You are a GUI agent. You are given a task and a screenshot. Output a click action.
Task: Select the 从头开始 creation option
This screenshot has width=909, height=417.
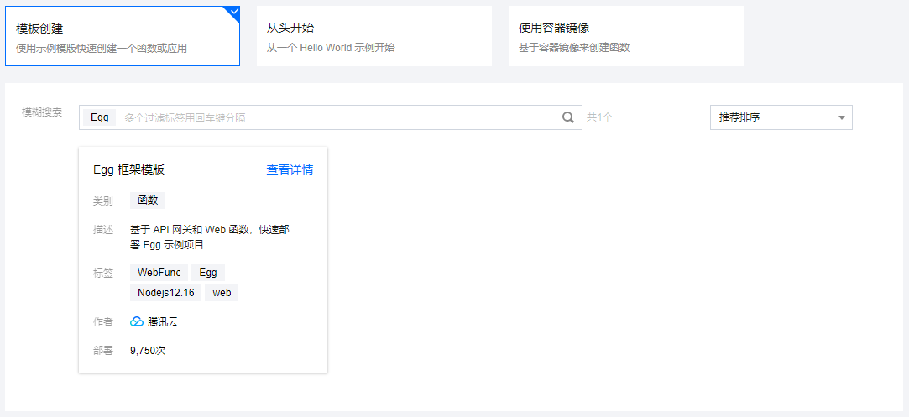point(374,36)
